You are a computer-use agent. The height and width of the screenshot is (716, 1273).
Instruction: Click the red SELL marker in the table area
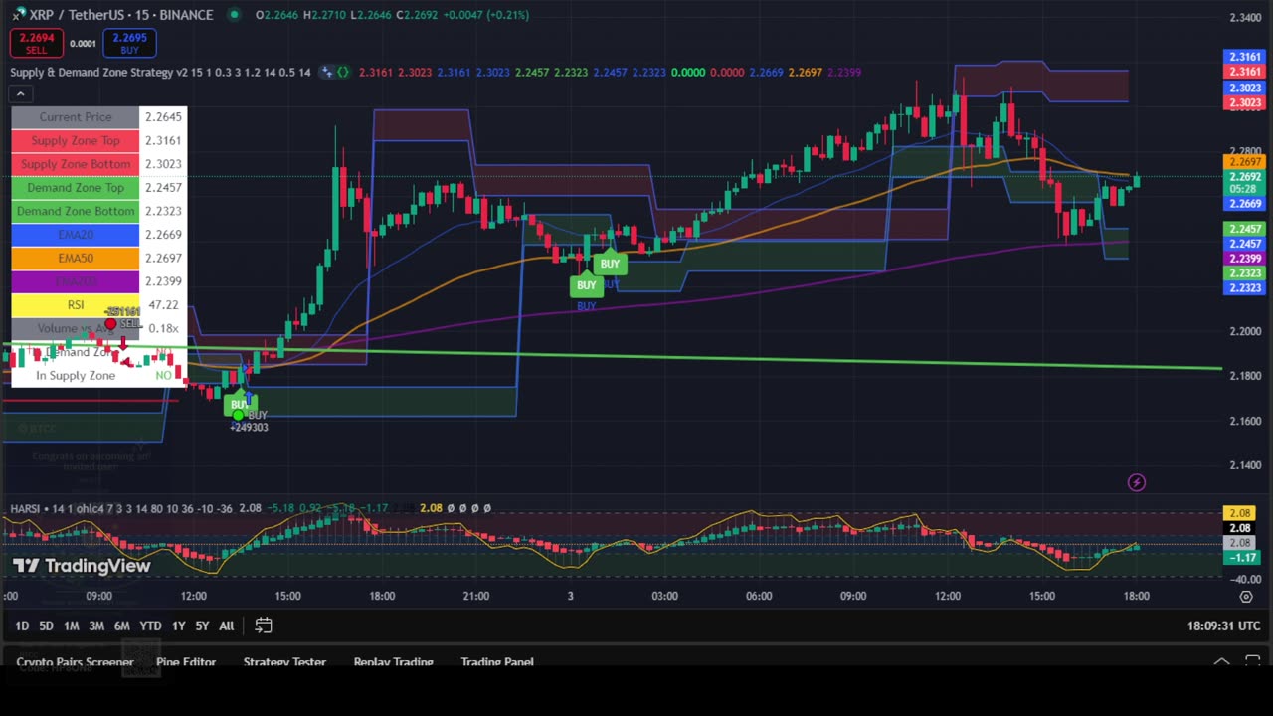coord(111,324)
